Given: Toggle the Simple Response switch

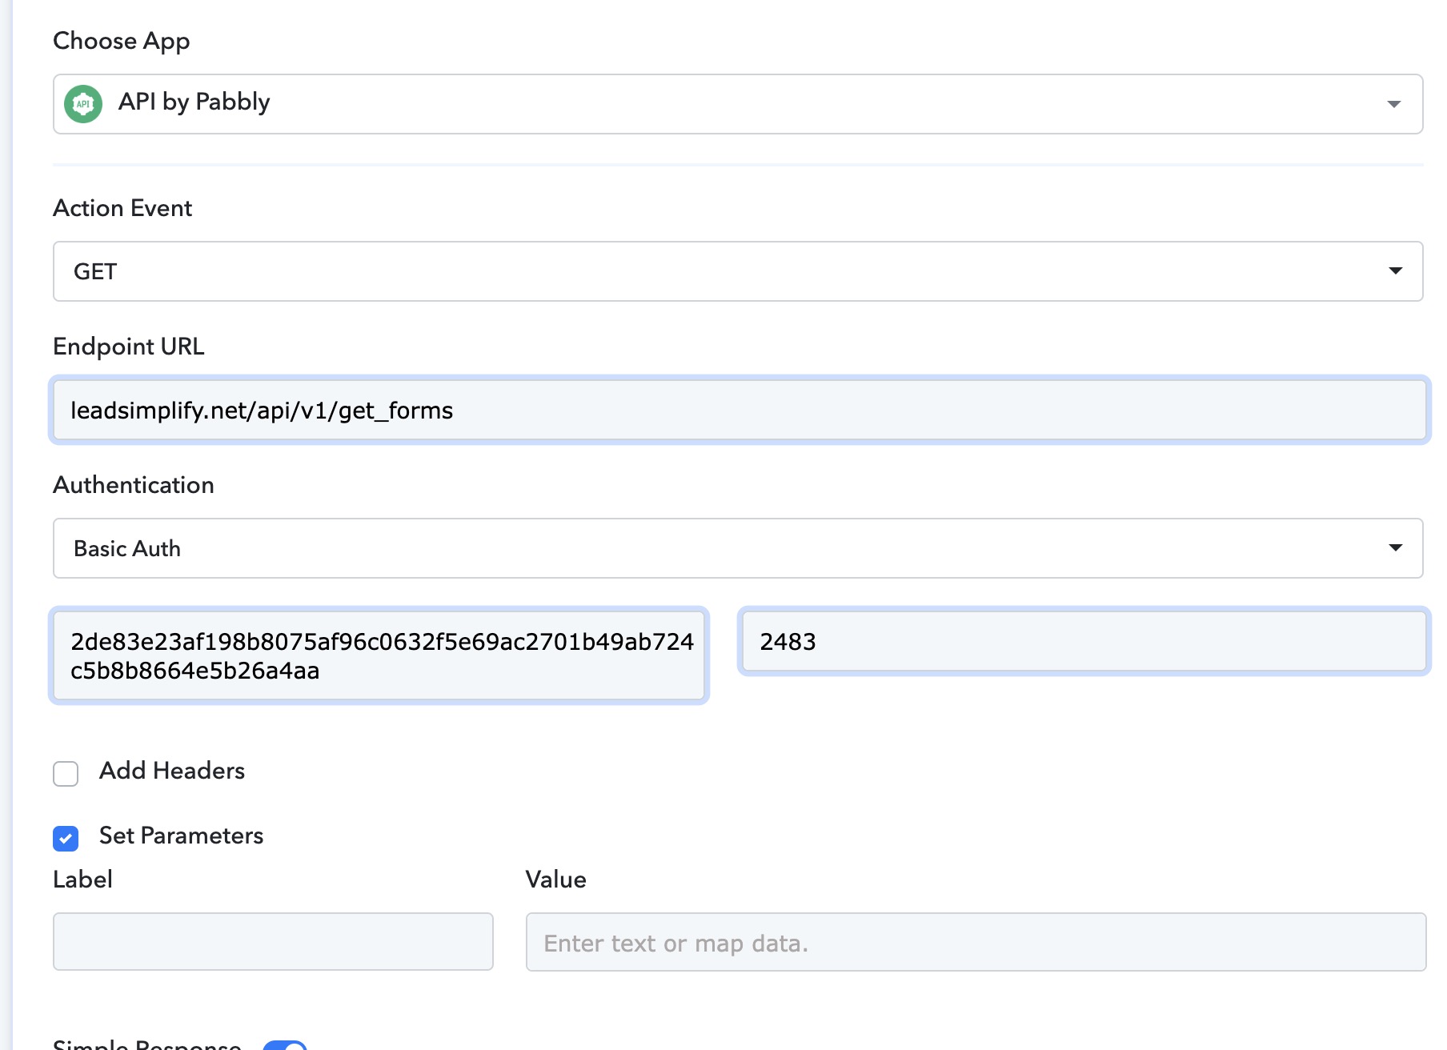Looking at the screenshot, I should point(285,1045).
